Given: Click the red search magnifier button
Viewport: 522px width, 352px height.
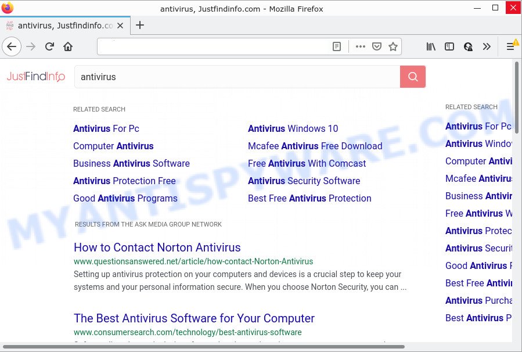Looking at the screenshot, I should pos(413,77).
